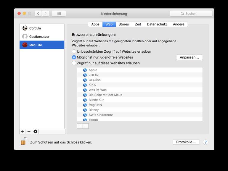Select Zugriff nur auf diese Websites erlauben

pos(74,63)
